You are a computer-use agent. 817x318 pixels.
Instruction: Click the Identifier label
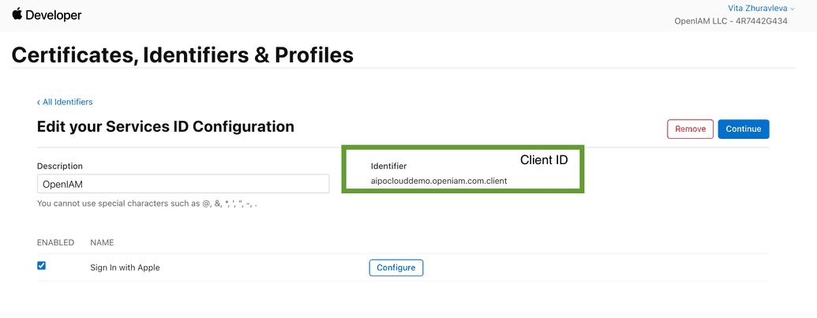[388, 166]
